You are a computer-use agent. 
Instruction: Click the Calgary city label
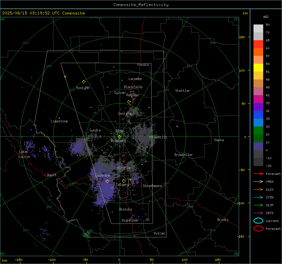122,185
